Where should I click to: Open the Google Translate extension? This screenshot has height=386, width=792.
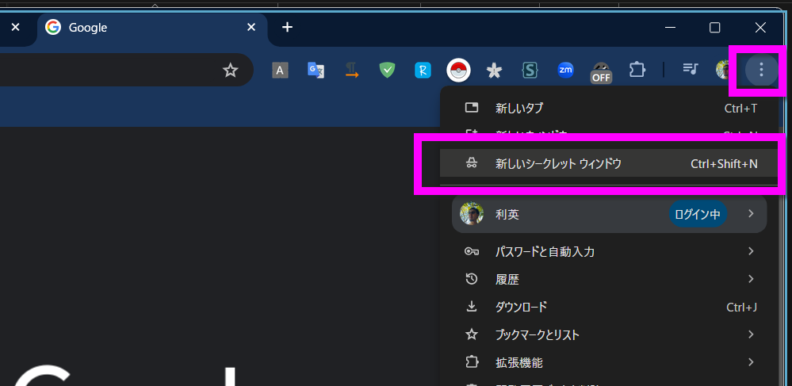(x=316, y=71)
